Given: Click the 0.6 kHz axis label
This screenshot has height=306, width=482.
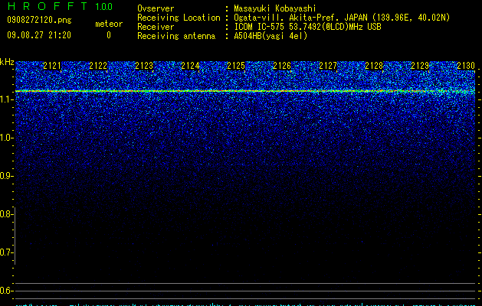Looking at the screenshot, I should [x=6, y=291].
